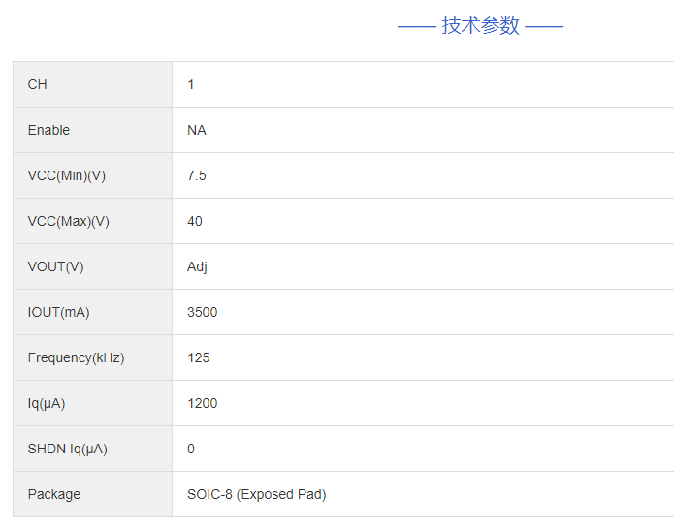
Task: Click the 3500 output current value
Action: tap(202, 313)
